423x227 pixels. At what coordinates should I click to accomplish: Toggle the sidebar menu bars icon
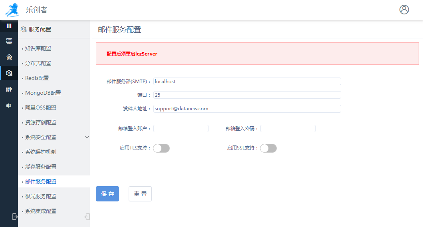tap(9, 26)
